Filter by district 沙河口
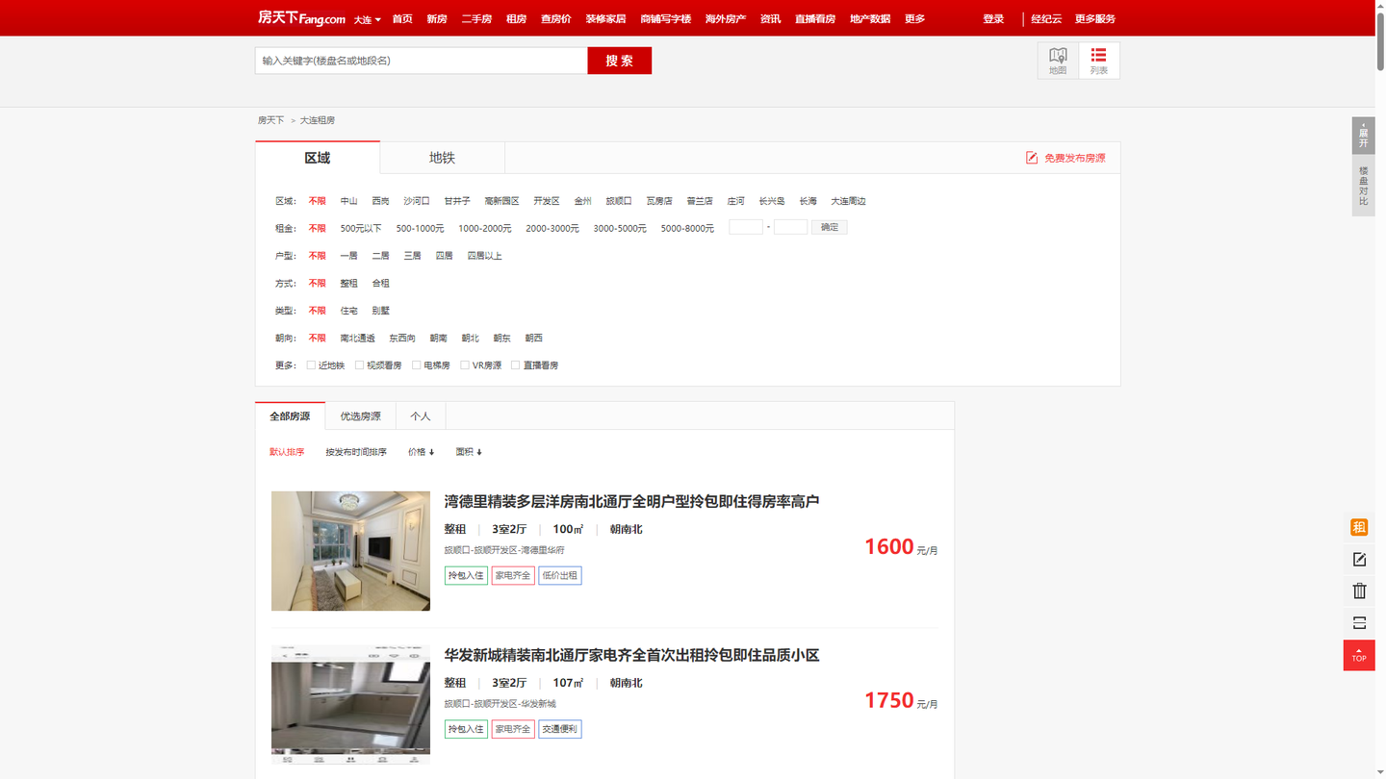 coord(417,201)
